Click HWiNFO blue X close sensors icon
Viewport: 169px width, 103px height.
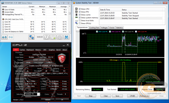point(66,37)
